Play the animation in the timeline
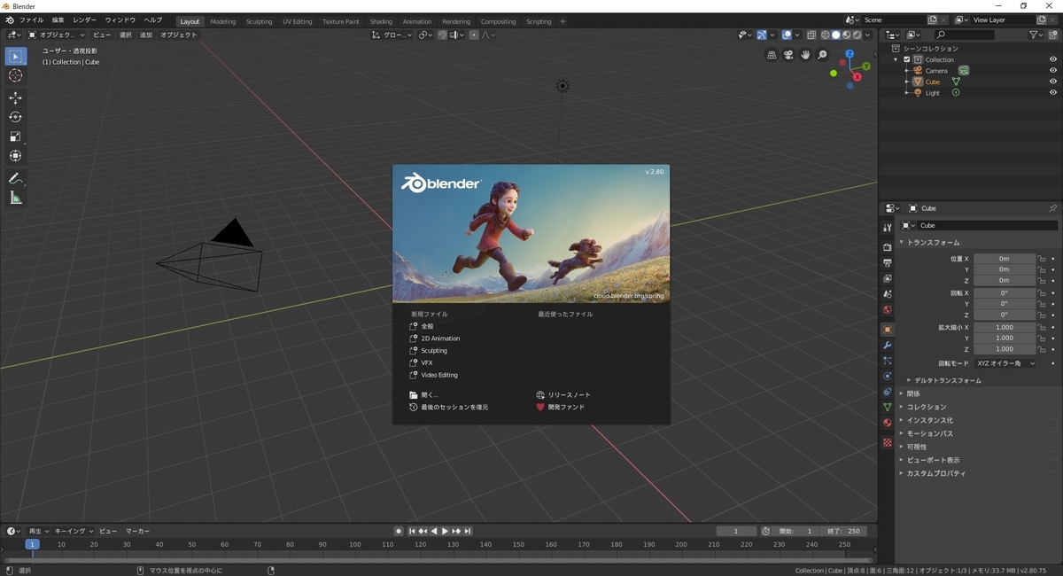Screen dimensions: 1063x576 point(446,531)
